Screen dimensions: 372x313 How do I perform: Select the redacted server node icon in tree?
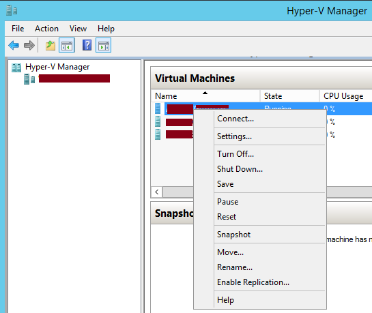click(29, 79)
